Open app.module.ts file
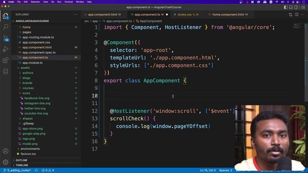Image resolution: width=308 pixels, height=173 pixels. click(x=32, y=63)
